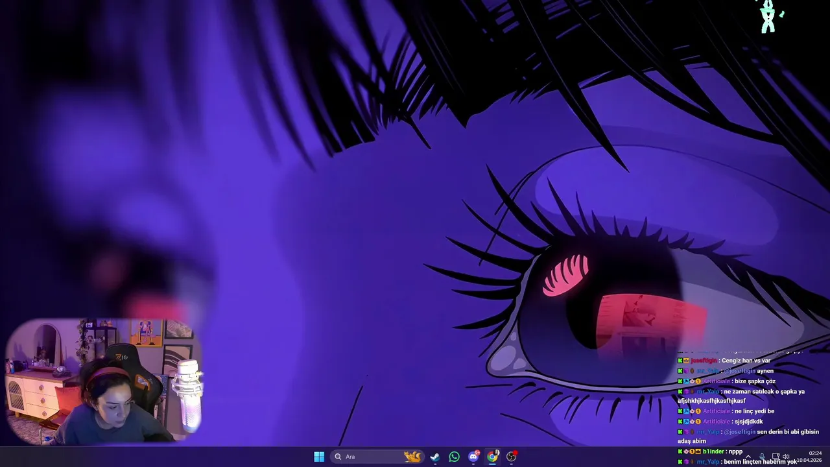
Task: Switch to Google Chrome in the taskbar
Action: point(492,457)
